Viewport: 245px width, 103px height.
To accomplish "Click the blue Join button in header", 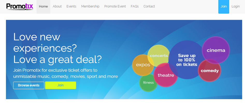I will [x=224, y=6].
